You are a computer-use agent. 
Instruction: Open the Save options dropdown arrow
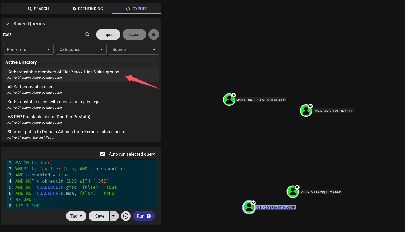(x=113, y=216)
